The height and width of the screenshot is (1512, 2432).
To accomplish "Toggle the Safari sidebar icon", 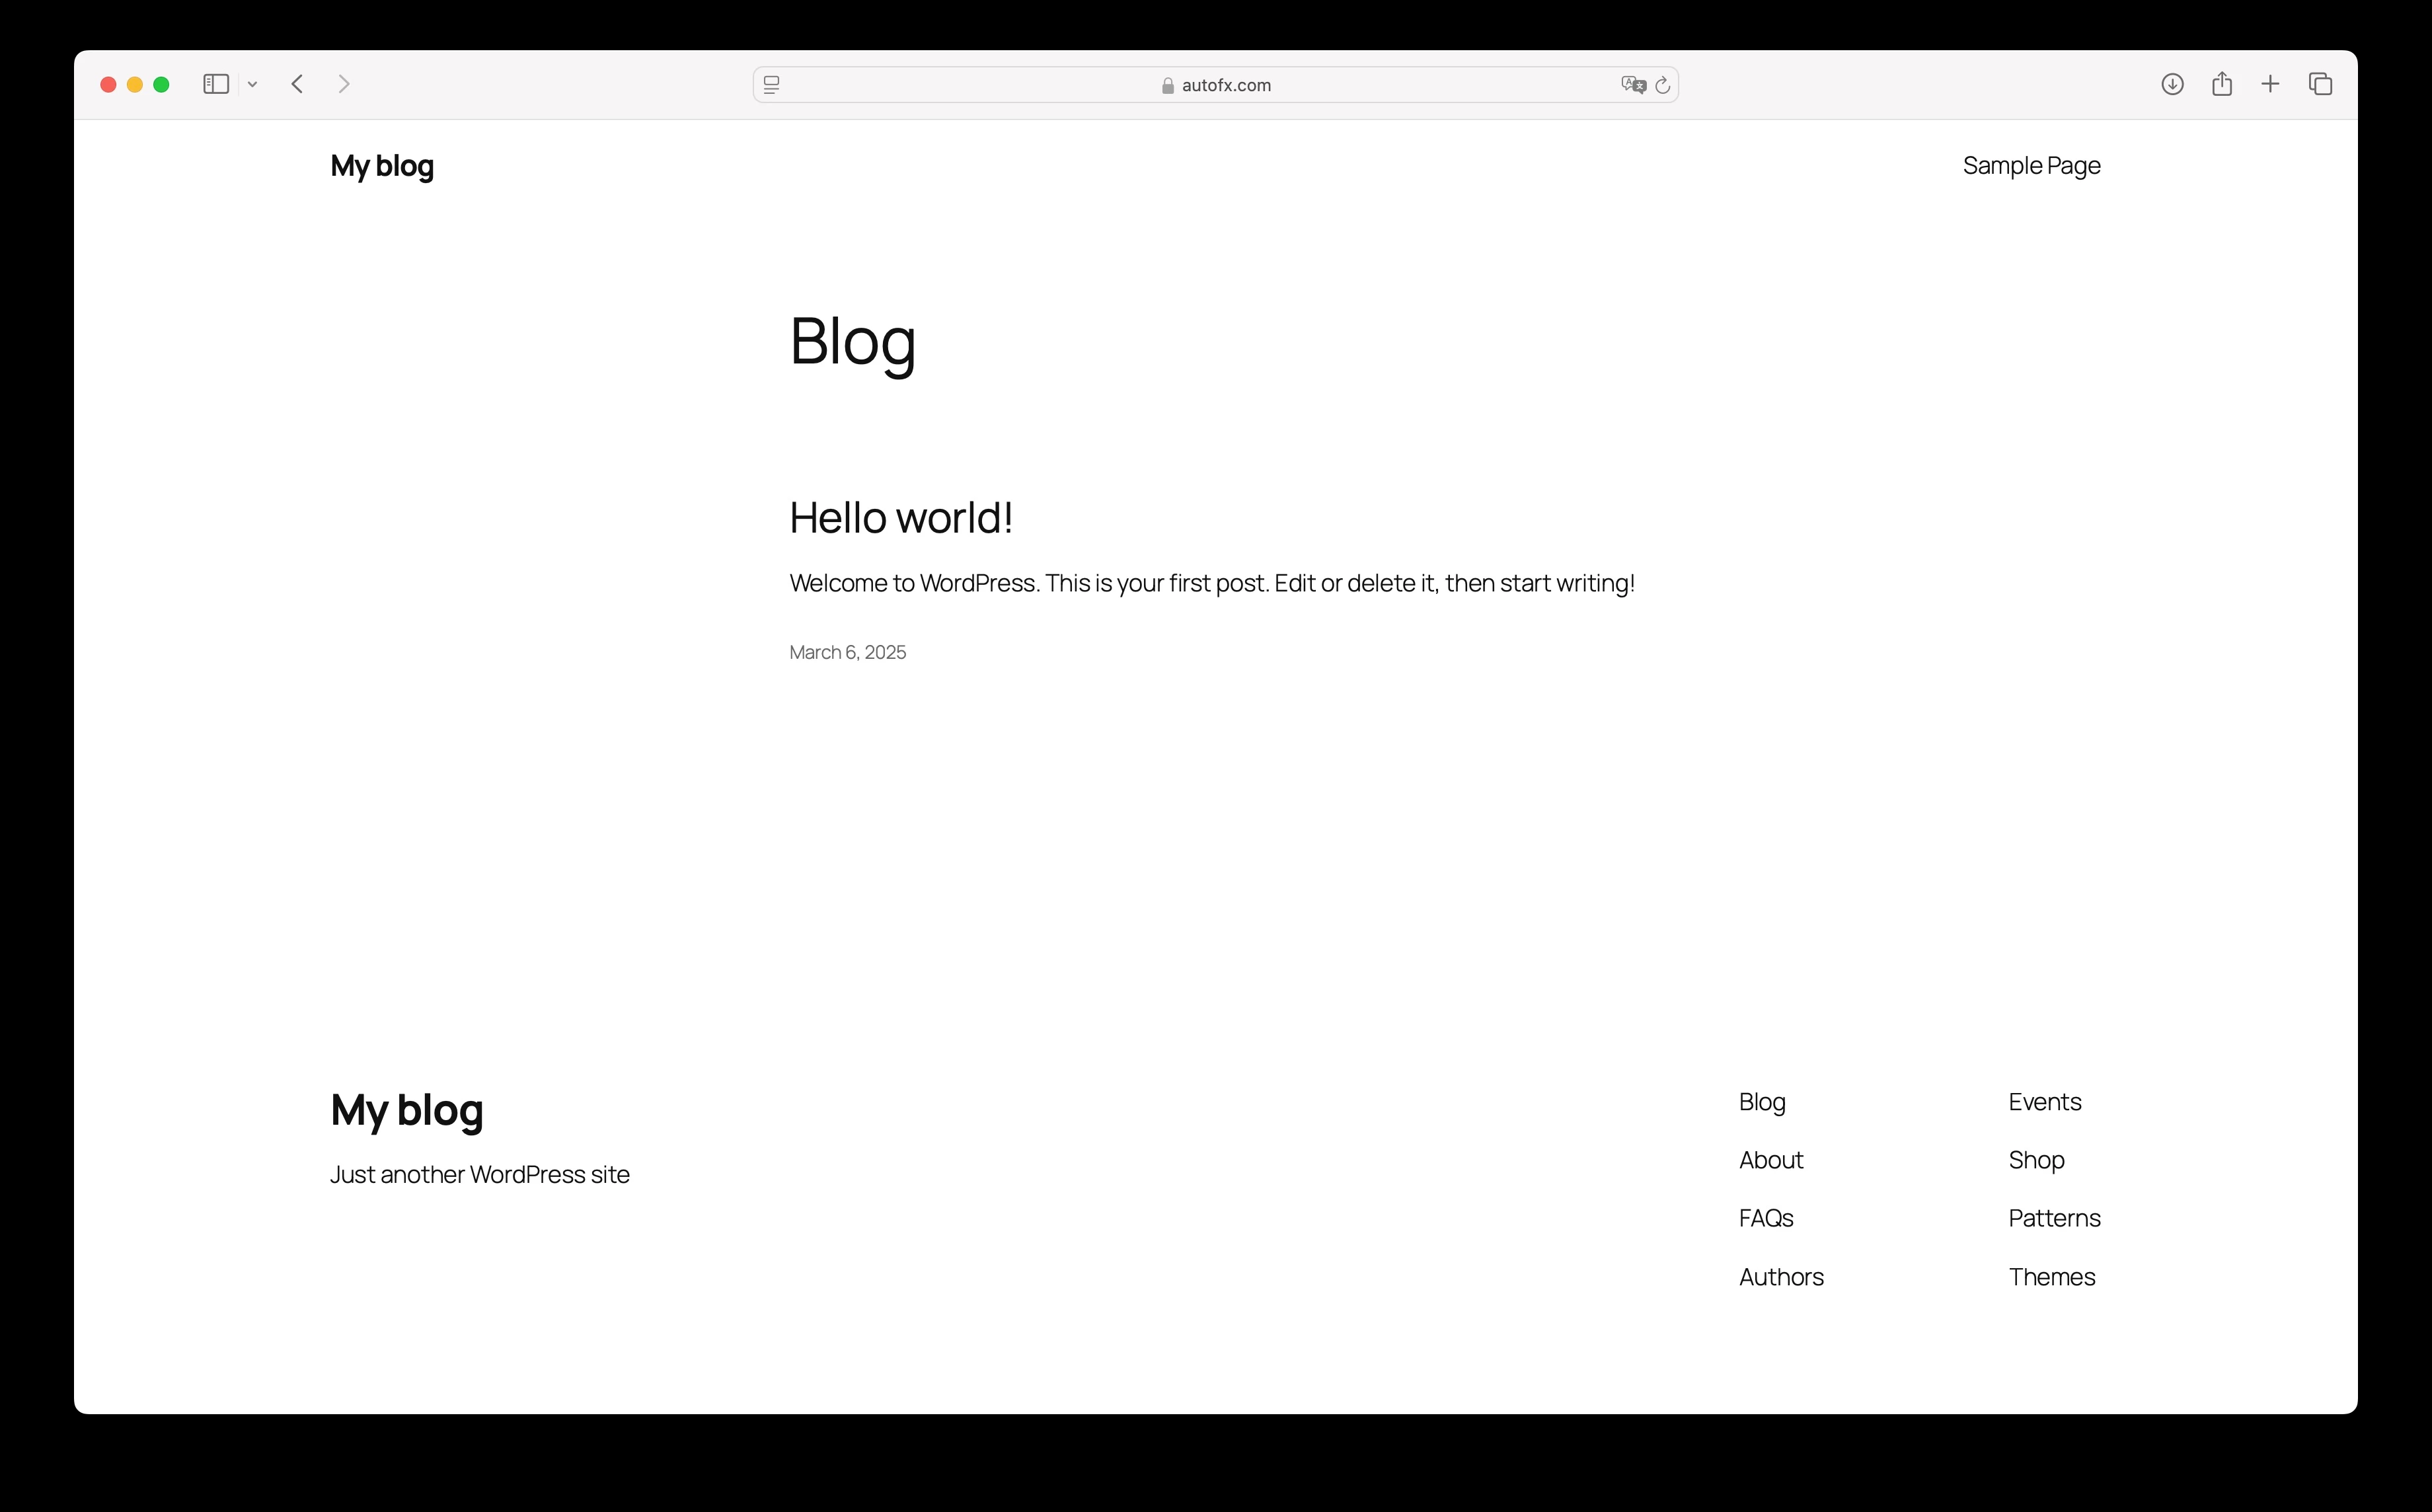I will click(216, 84).
